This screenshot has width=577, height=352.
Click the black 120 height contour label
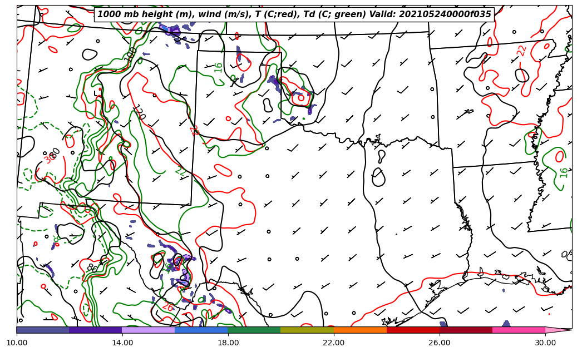pos(139,112)
